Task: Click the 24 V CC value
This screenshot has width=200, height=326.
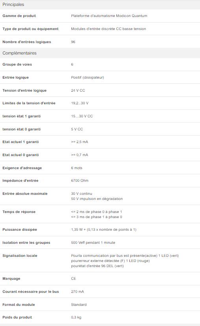Action: click(x=78, y=90)
